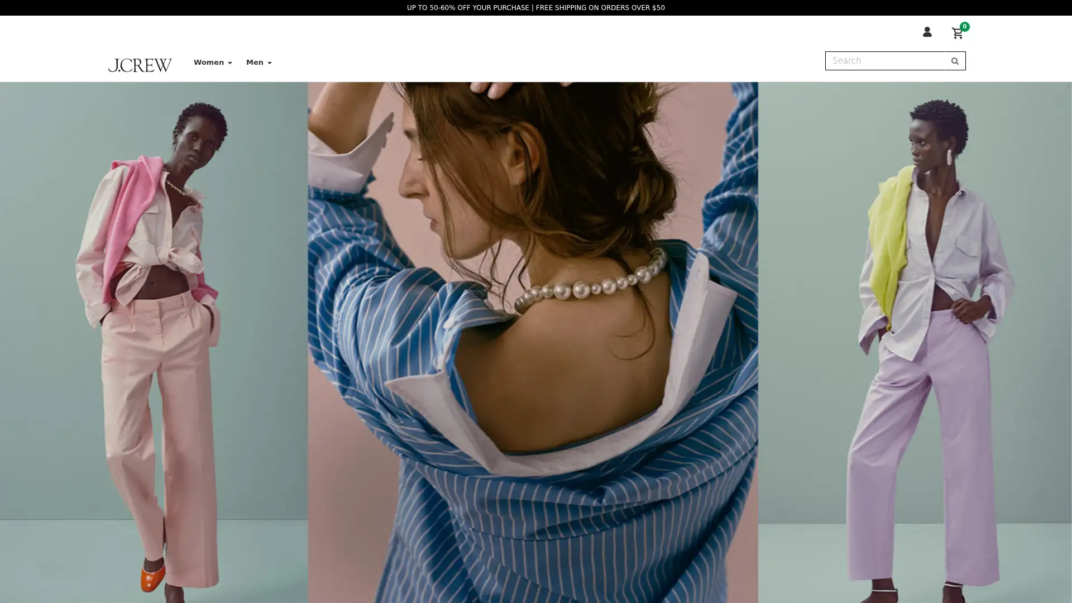Click the chevron next to Women
Image resolution: width=1072 pixels, height=603 pixels.
tap(229, 63)
